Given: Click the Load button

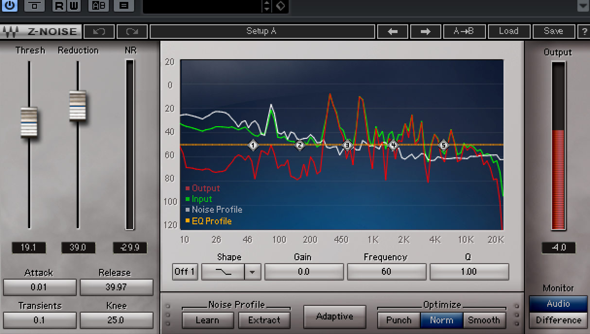Looking at the screenshot, I should point(508,32).
